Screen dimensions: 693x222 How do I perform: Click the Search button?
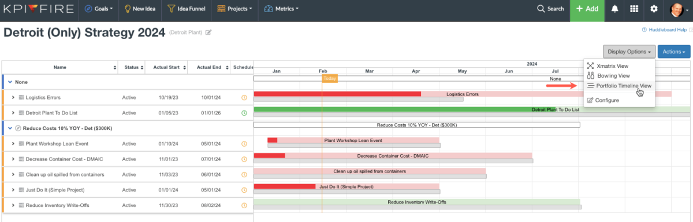(550, 9)
